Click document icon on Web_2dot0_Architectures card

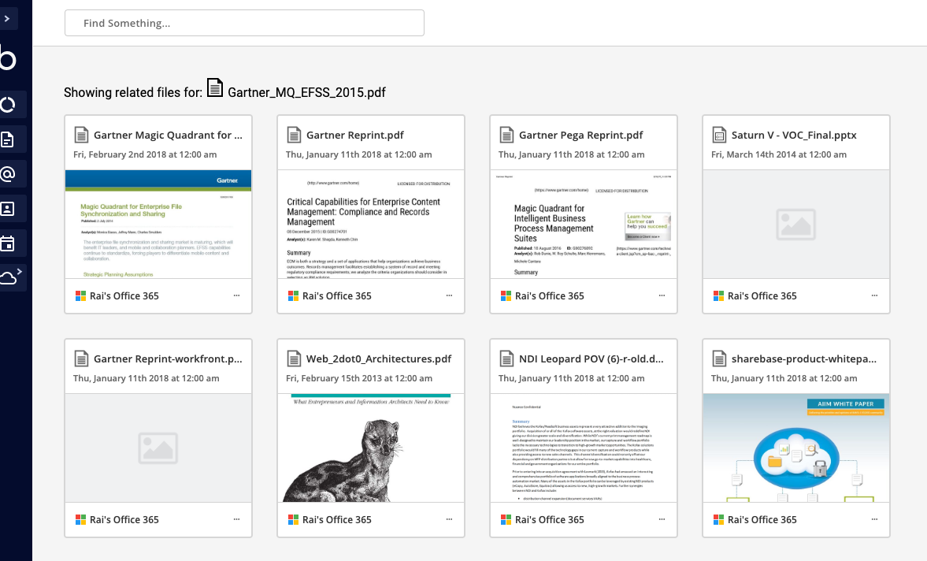click(294, 359)
